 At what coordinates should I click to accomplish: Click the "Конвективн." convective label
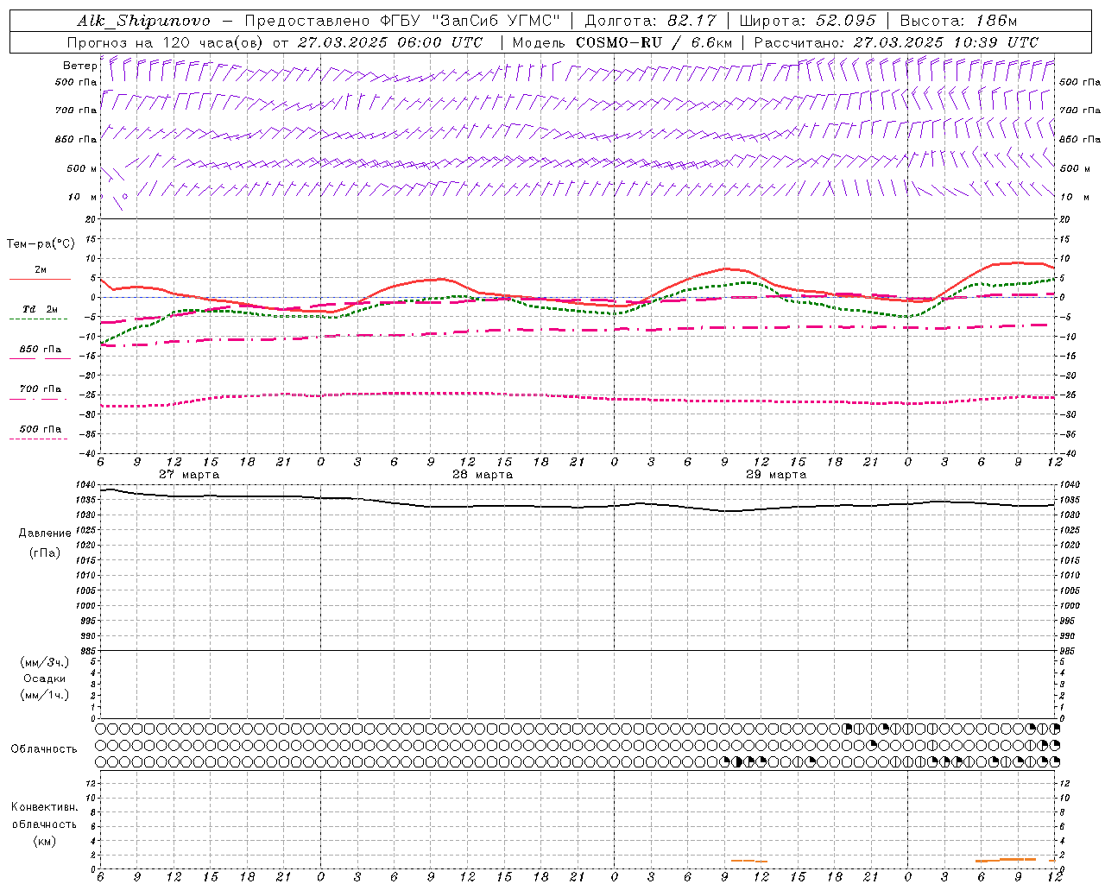[44, 807]
